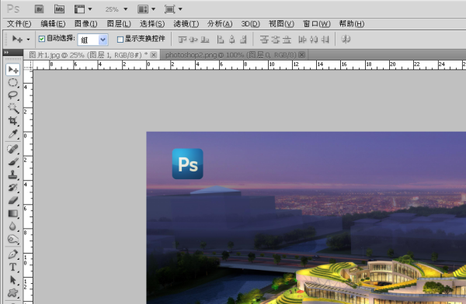Open the 视图(V) menu

click(x=281, y=24)
